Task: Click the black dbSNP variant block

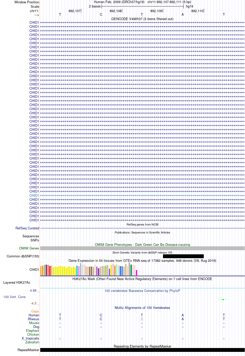Action: pyautogui.click(x=183, y=256)
